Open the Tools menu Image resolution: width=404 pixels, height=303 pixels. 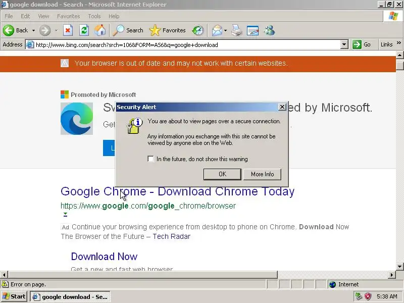(x=94, y=16)
